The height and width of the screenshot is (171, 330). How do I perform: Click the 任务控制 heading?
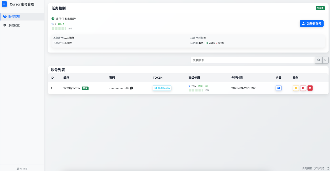59,8
